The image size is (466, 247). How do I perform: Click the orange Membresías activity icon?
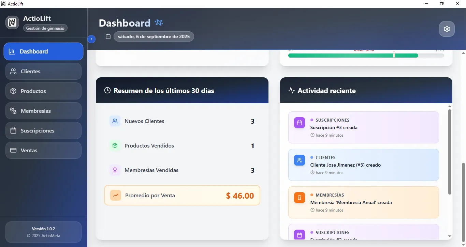299,198
